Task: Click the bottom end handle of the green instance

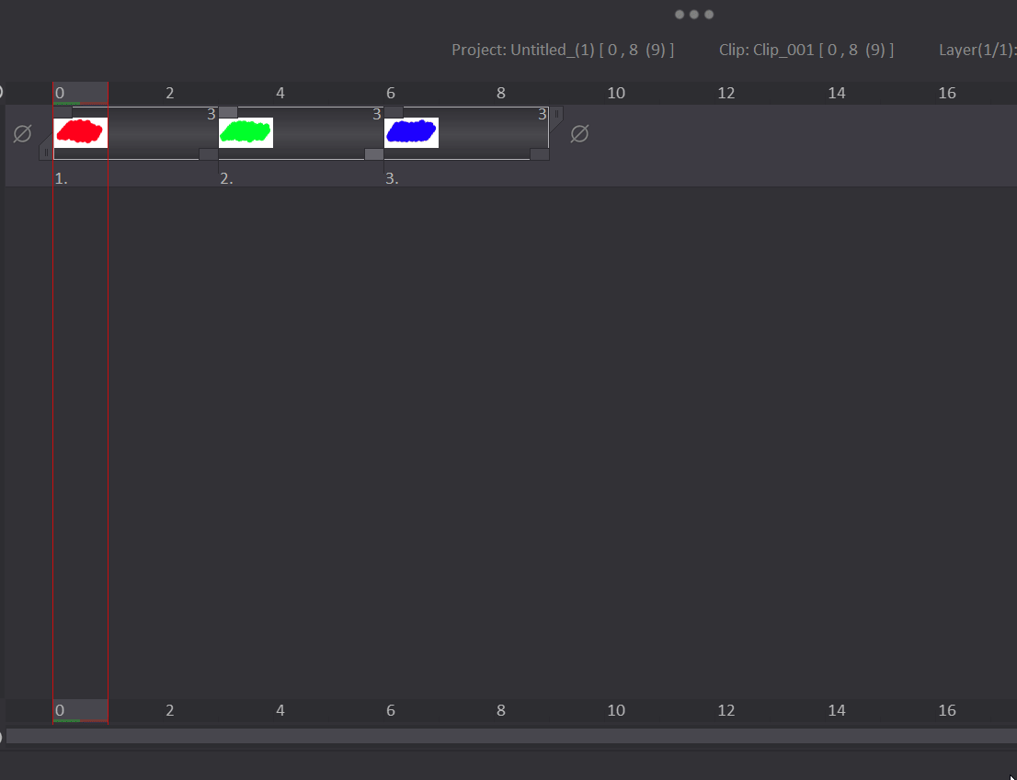Action: click(x=374, y=154)
